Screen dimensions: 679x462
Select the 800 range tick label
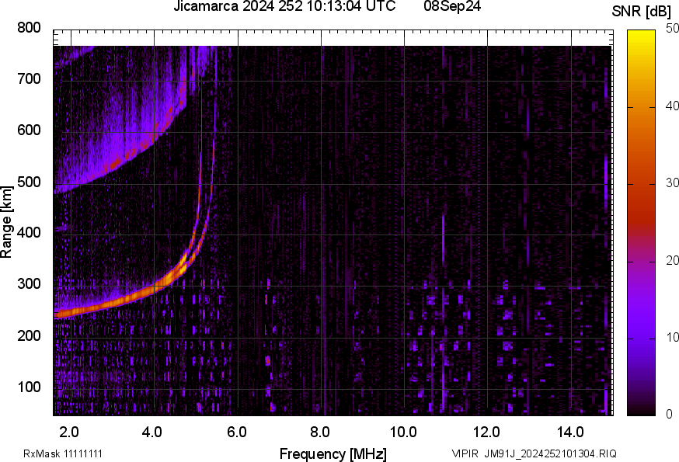point(29,28)
